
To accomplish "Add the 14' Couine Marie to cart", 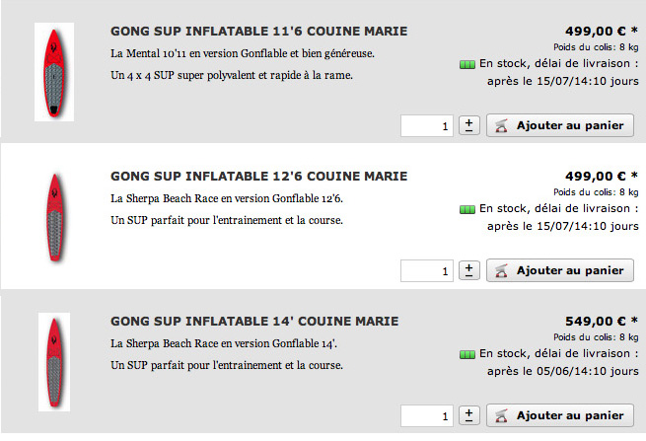I will click(560, 415).
